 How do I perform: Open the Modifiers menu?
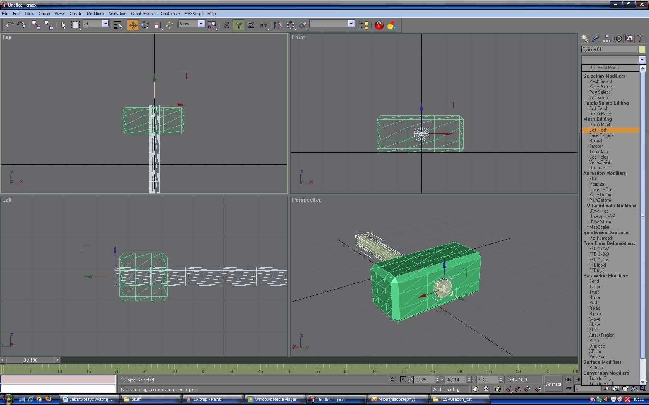95,13
